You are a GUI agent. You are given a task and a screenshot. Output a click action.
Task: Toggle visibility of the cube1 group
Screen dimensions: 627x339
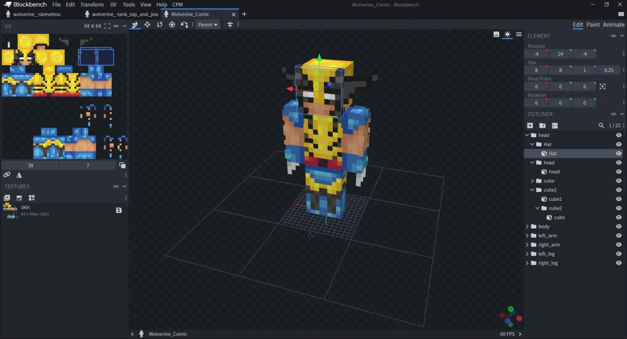click(x=619, y=190)
